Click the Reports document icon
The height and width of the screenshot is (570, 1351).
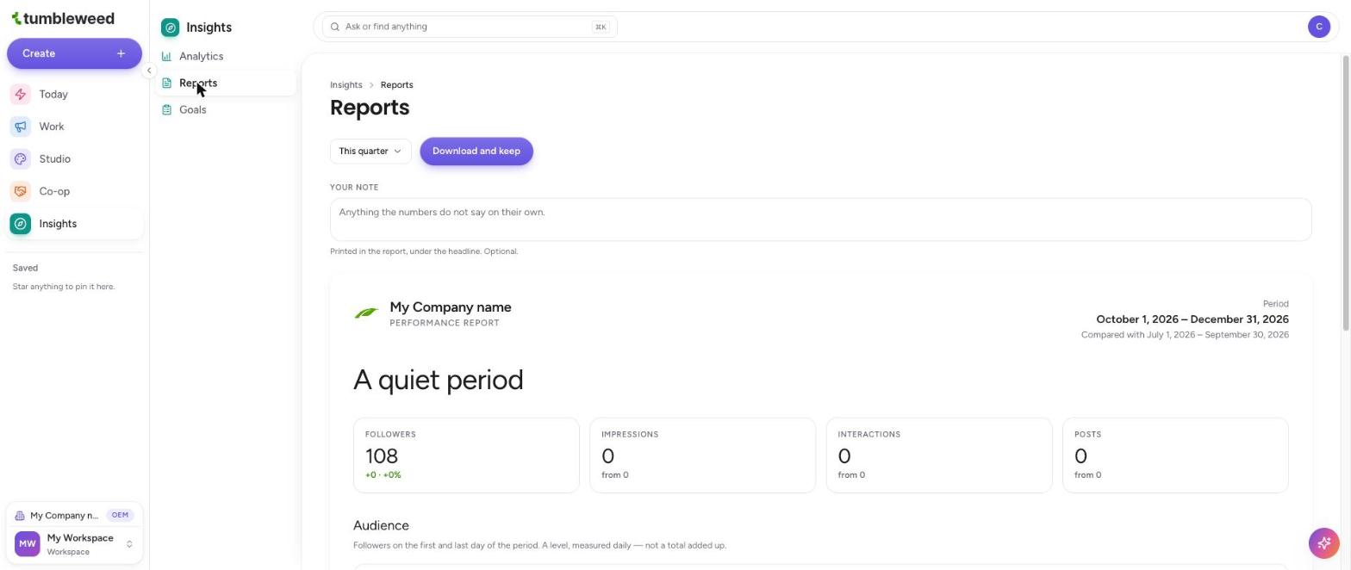tap(167, 84)
